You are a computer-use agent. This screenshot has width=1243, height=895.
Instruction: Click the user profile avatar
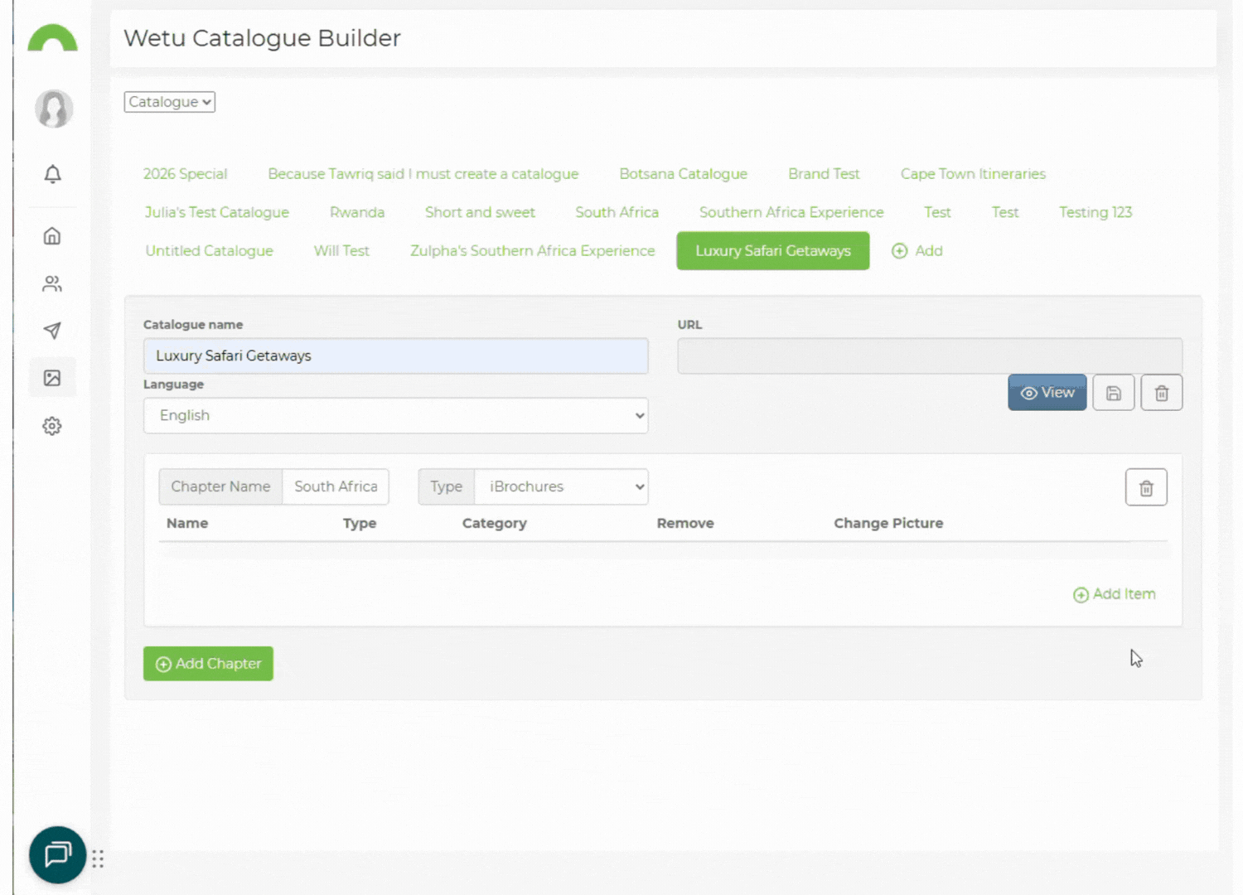point(54,109)
